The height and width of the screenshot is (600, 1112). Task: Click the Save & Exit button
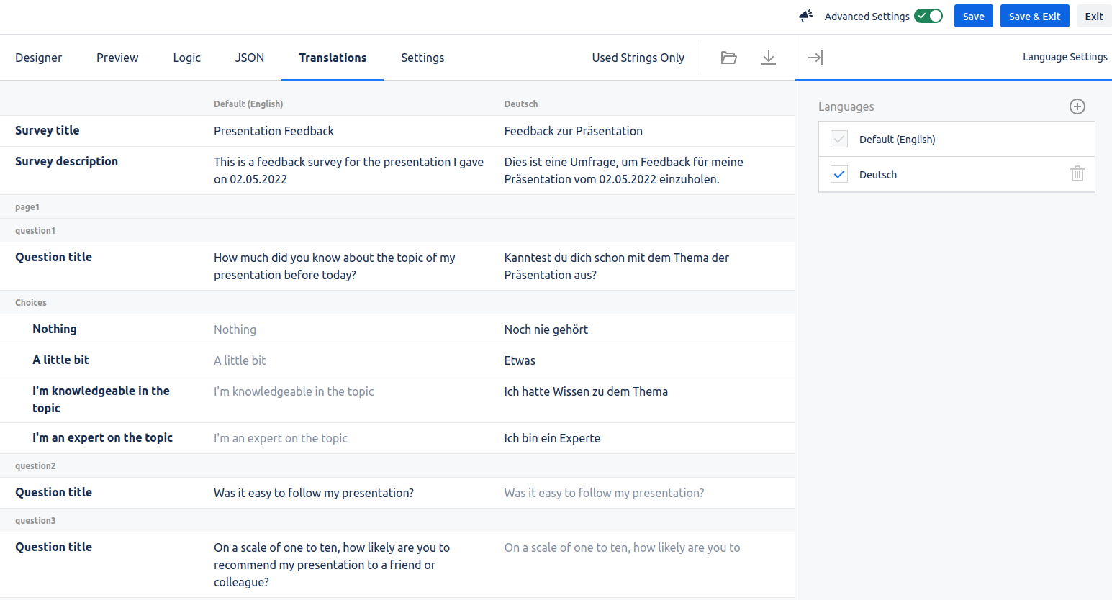(x=1034, y=16)
